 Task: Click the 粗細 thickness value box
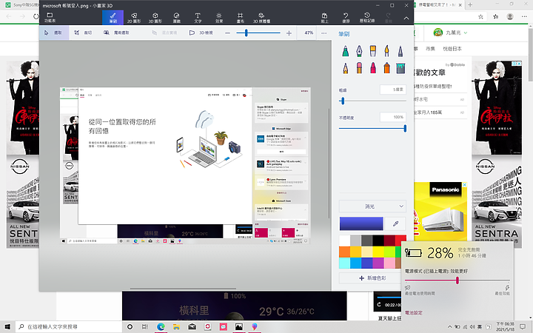(393, 90)
